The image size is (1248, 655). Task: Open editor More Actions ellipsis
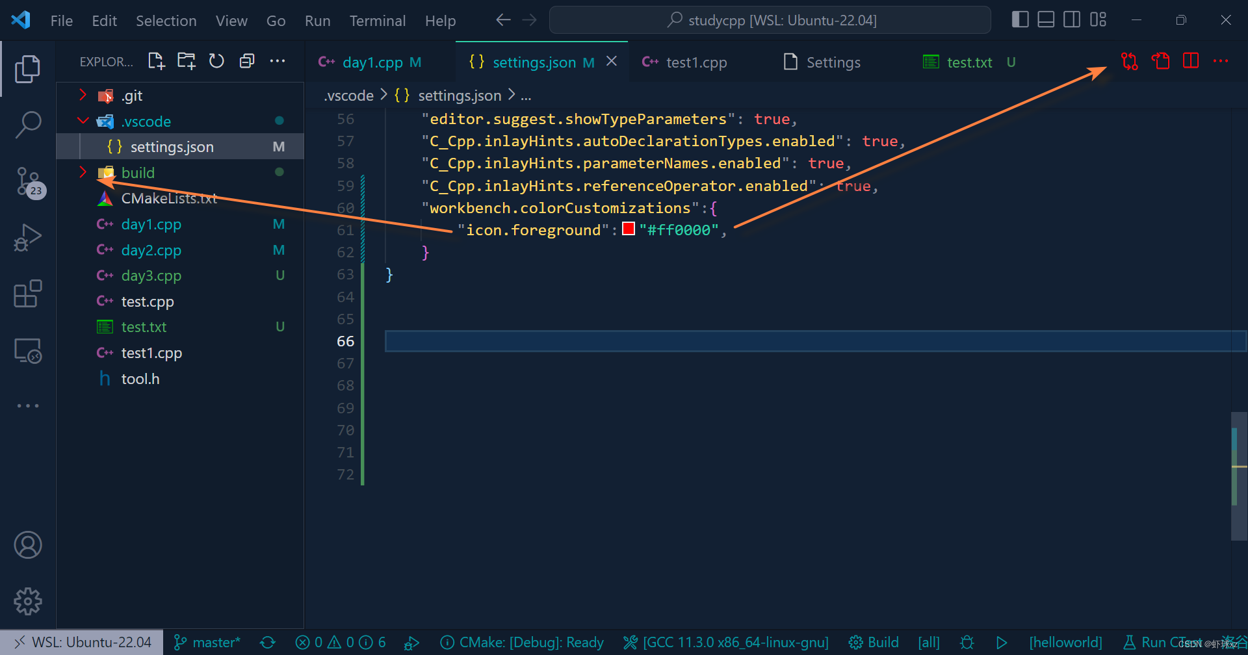[x=1221, y=61]
